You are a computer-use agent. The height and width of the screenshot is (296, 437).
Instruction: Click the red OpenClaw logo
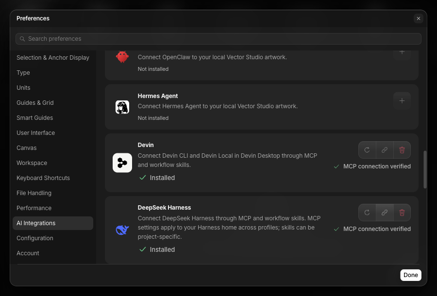tap(122, 57)
